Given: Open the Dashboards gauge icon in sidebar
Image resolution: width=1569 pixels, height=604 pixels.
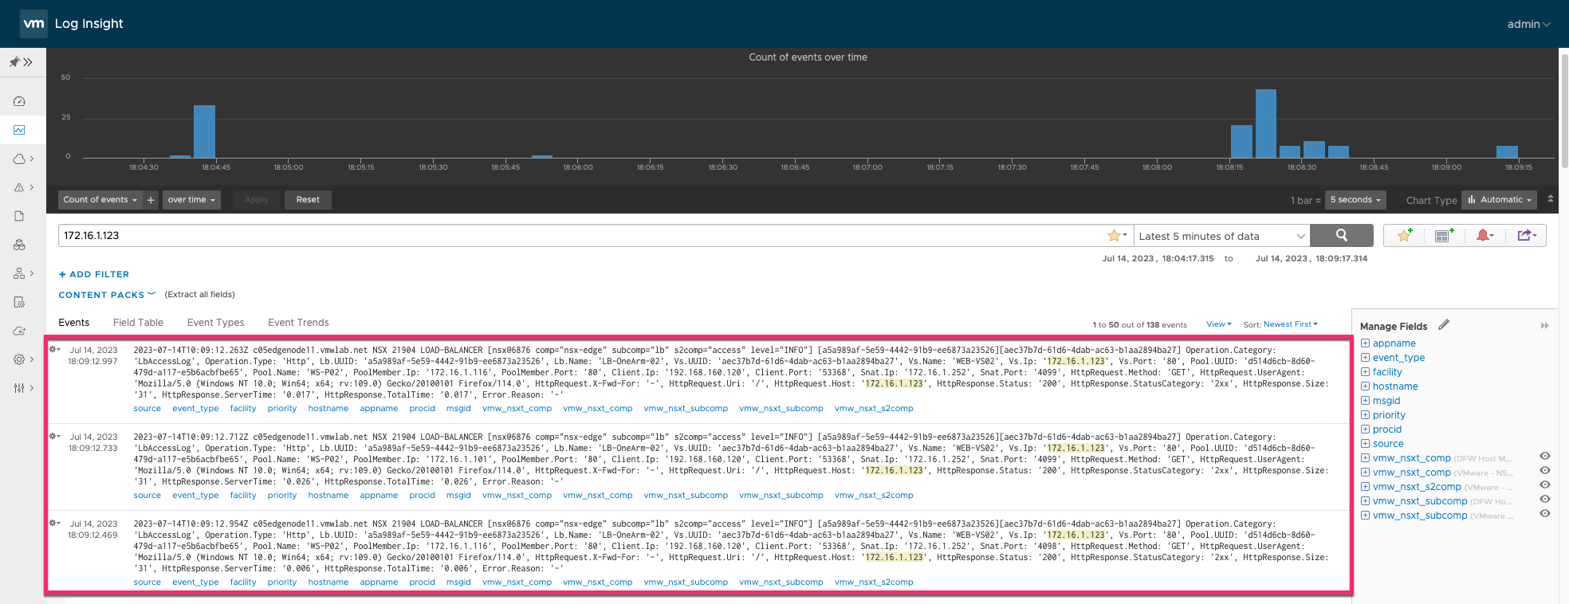Looking at the screenshot, I should click(19, 101).
